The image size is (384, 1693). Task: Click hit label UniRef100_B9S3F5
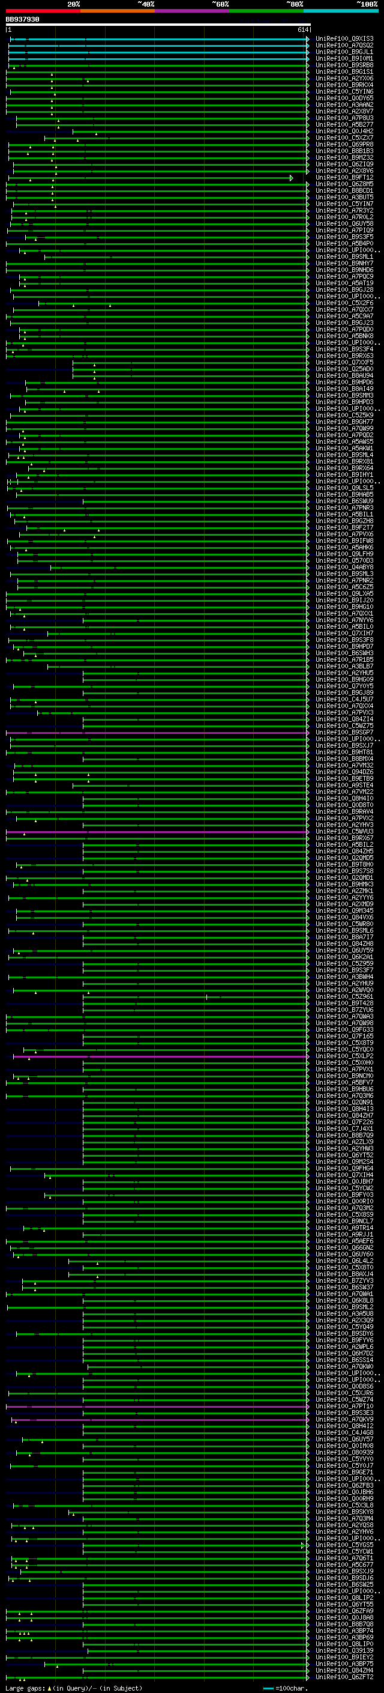[x=344, y=237]
